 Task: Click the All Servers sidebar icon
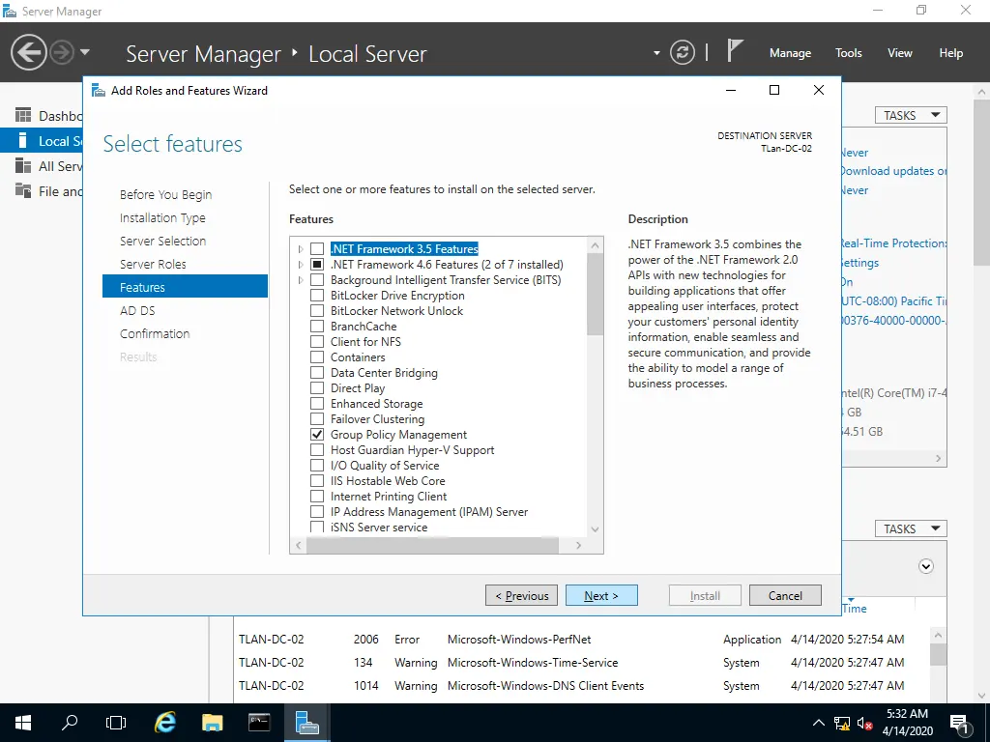click(x=23, y=166)
